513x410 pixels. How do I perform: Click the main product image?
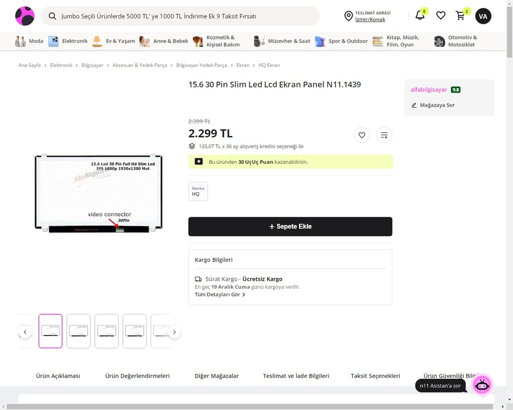(x=99, y=193)
